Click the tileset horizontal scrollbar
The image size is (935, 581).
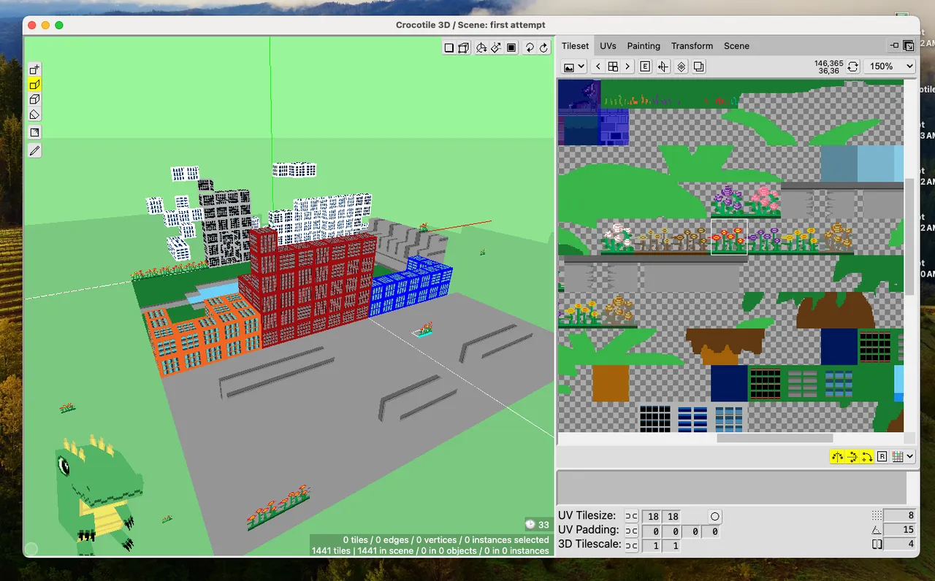click(774, 438)
